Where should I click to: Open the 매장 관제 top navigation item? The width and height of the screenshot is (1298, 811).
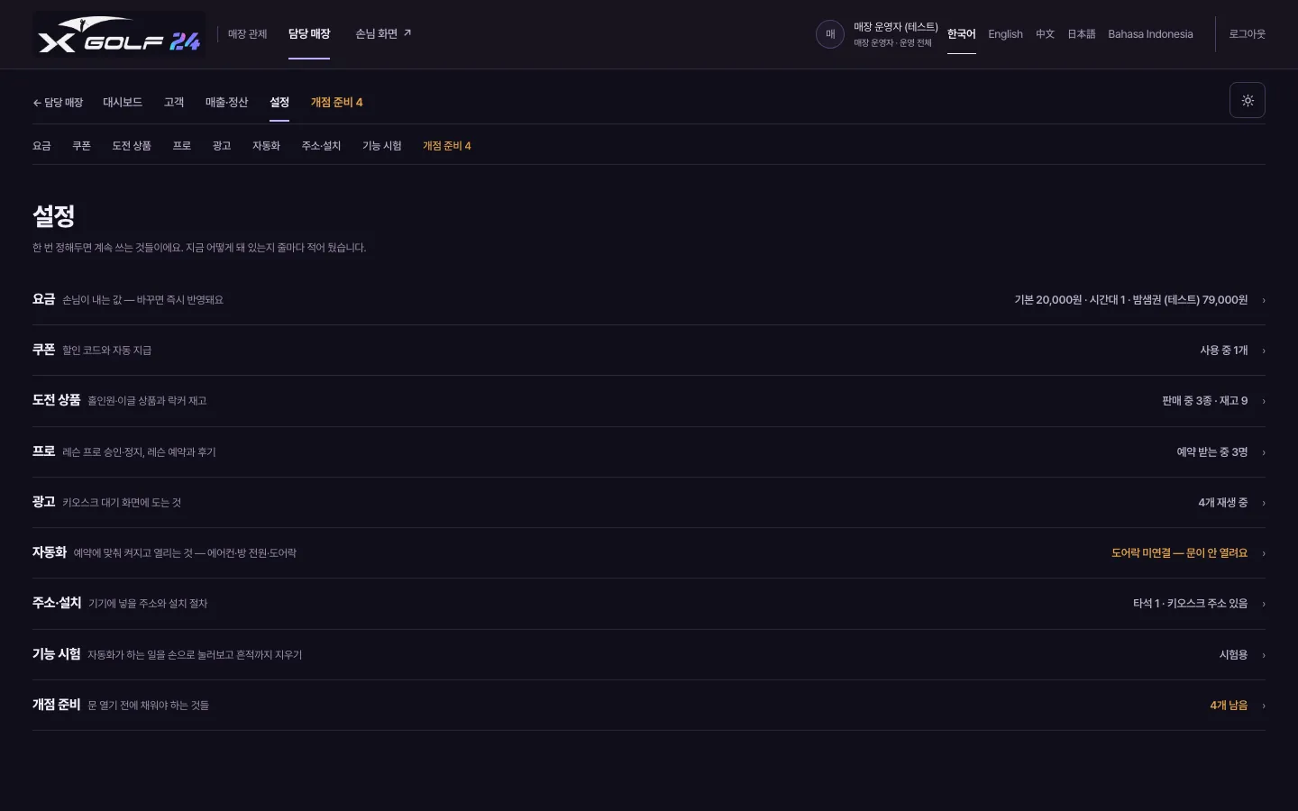[247, 34]
